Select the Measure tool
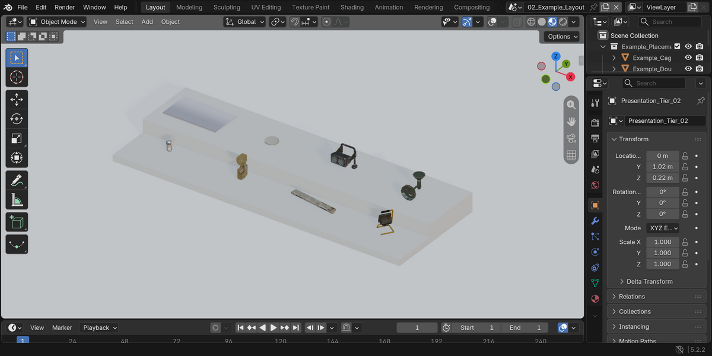This screenshot has width=712, height=356. pyautogui.click(x=17, y=200)
